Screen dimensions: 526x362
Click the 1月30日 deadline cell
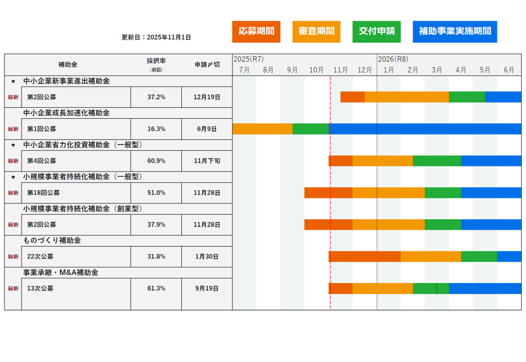[x=207, y=256]
